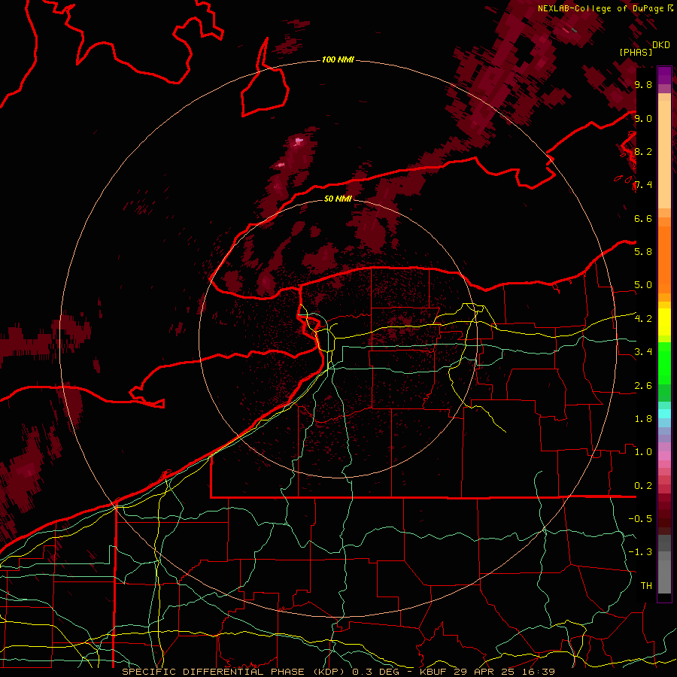This screenshot has width=677, height=677.
Task: Click the 1.8 scale value
Action: click(x=643, y=419)
